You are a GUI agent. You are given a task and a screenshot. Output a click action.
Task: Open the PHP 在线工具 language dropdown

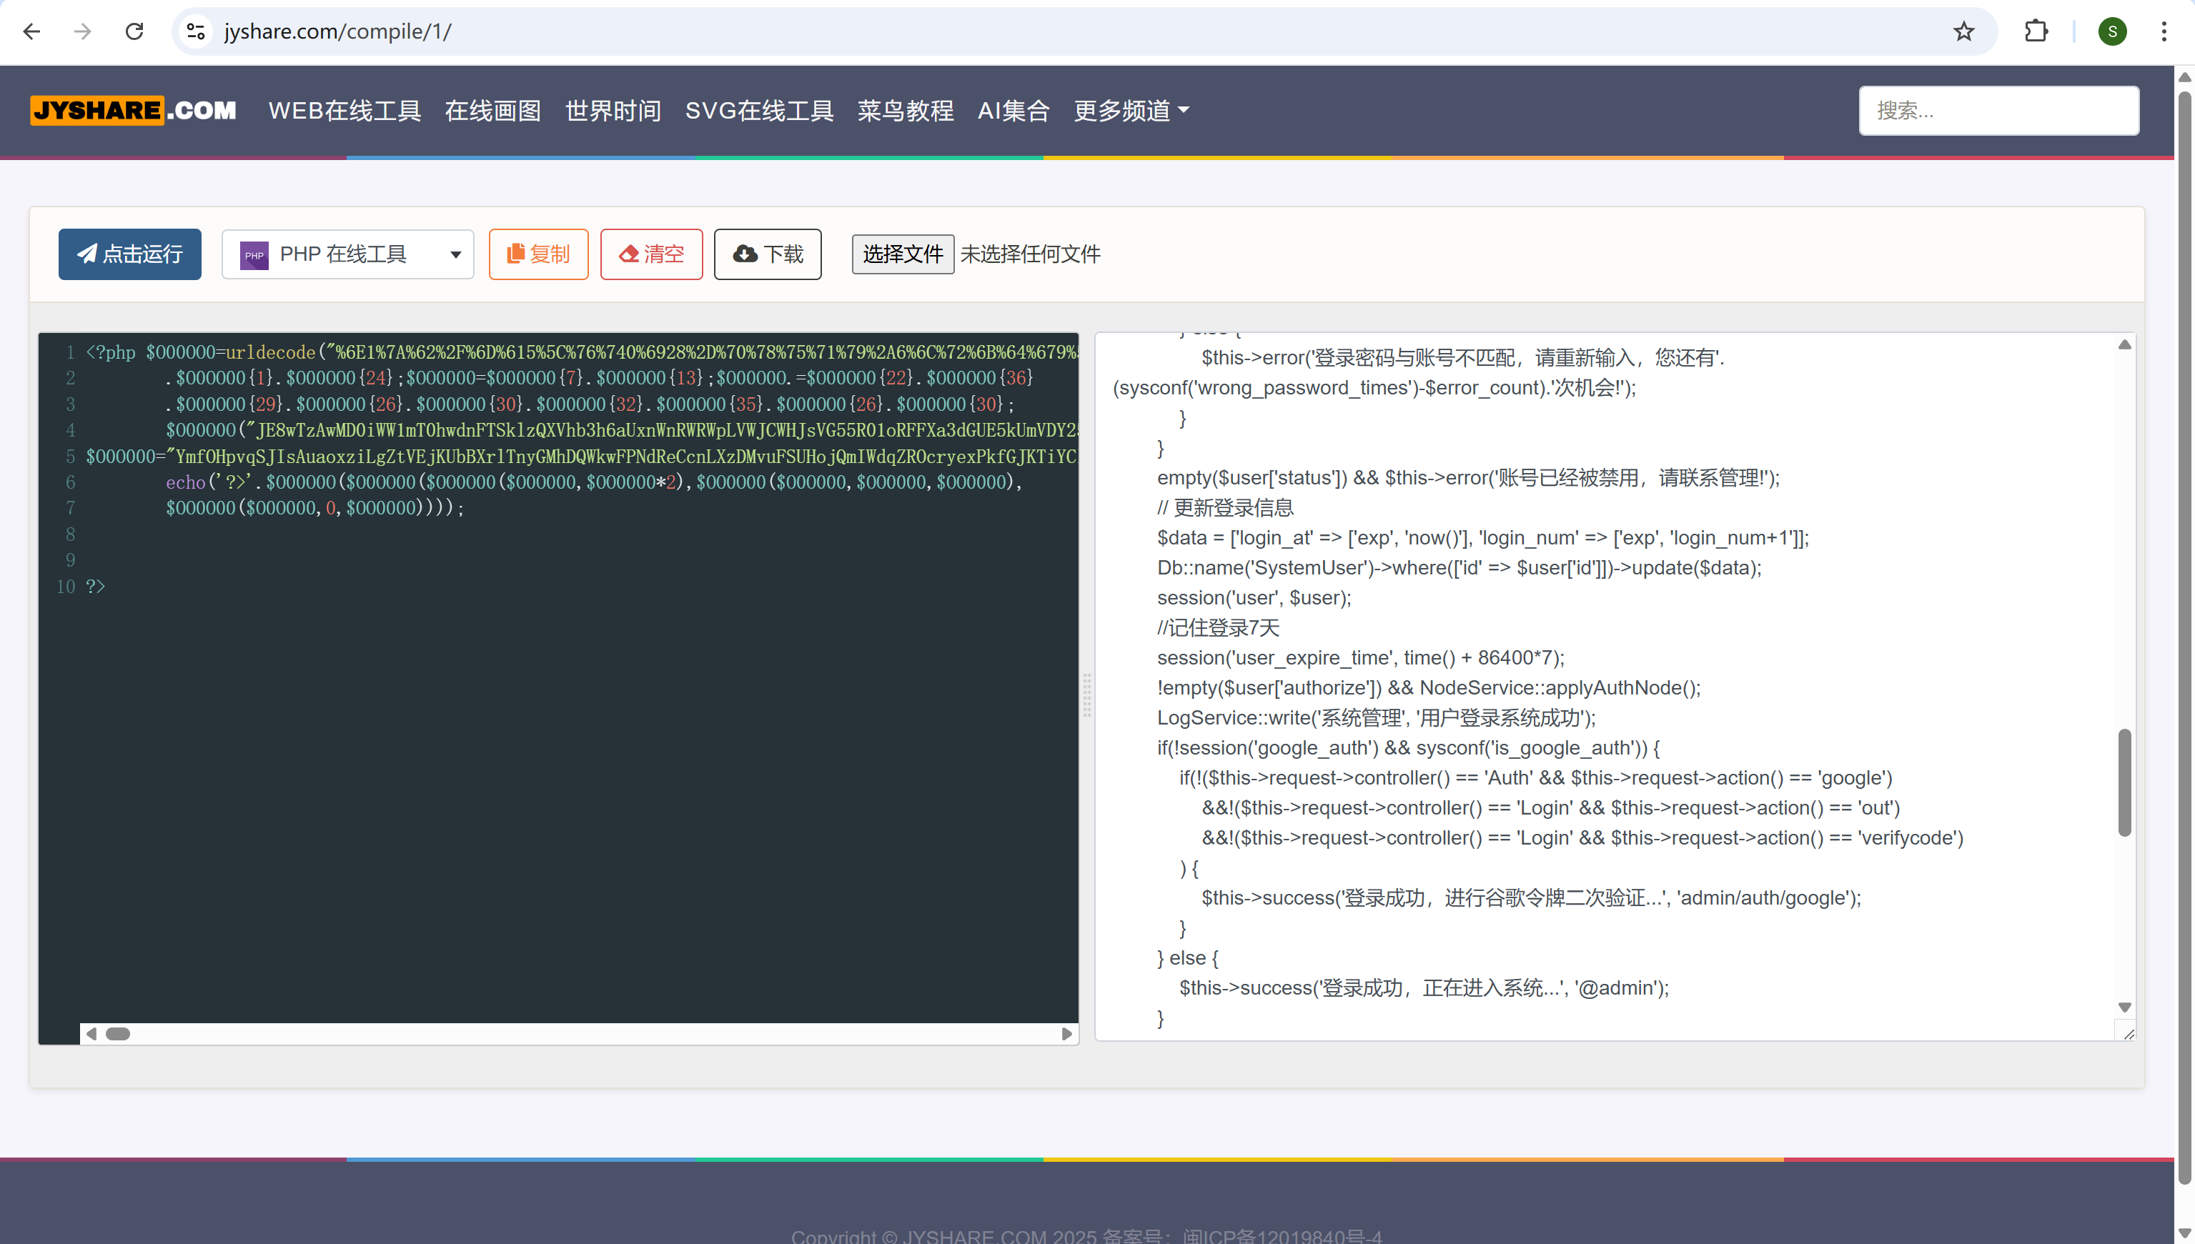[348, 254]
